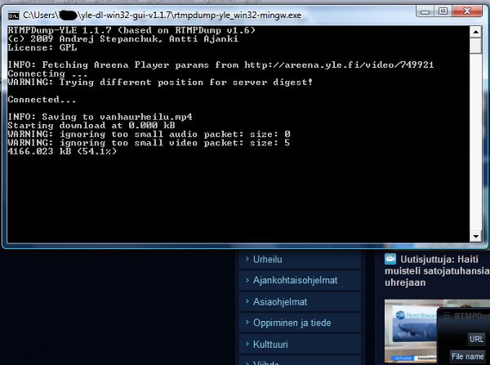Image resolution: width=490 pixels, height=365 pixels.
Task: Click the 'Trying different position for server digest' line
Action: (160, 82)
